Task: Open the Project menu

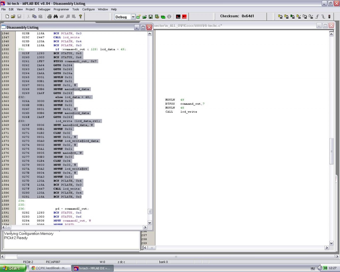Action: 30,9
